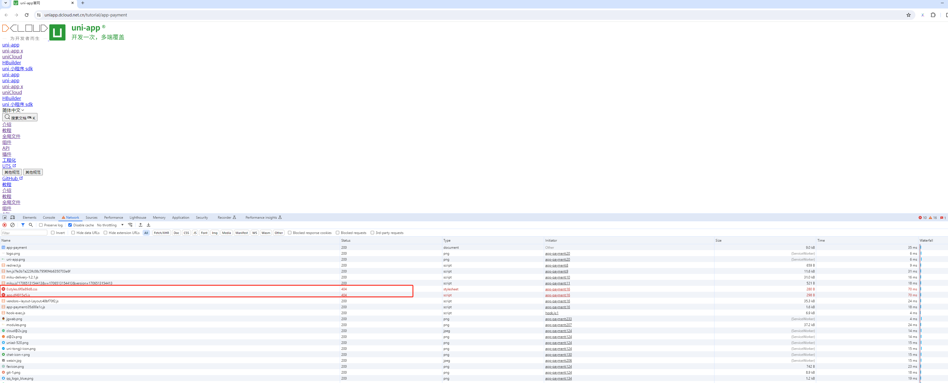Import HAR file upload icon
The image size is (948, 383).
point(141,225)
